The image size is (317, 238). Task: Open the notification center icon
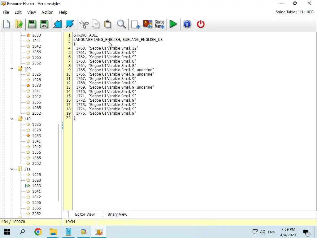pos(306,232)
